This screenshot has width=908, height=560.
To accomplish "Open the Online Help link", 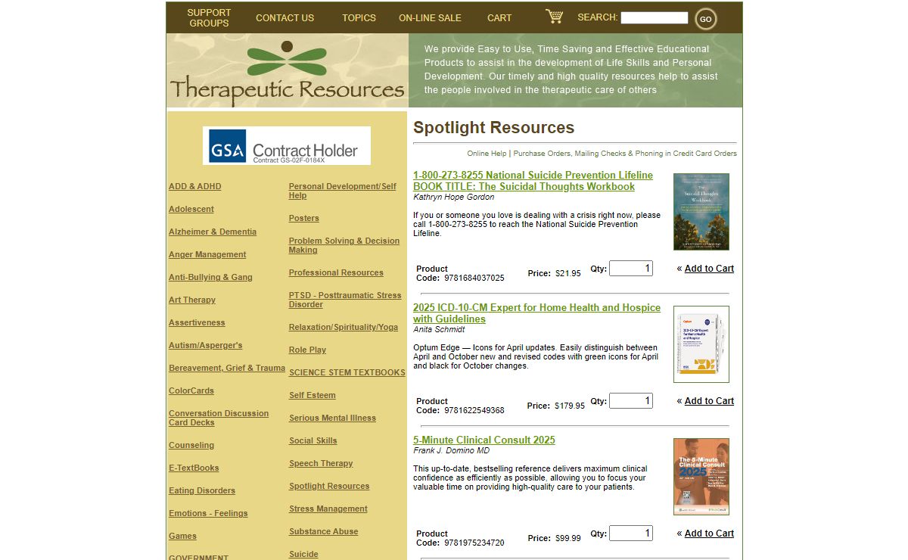I will (487, 153).
